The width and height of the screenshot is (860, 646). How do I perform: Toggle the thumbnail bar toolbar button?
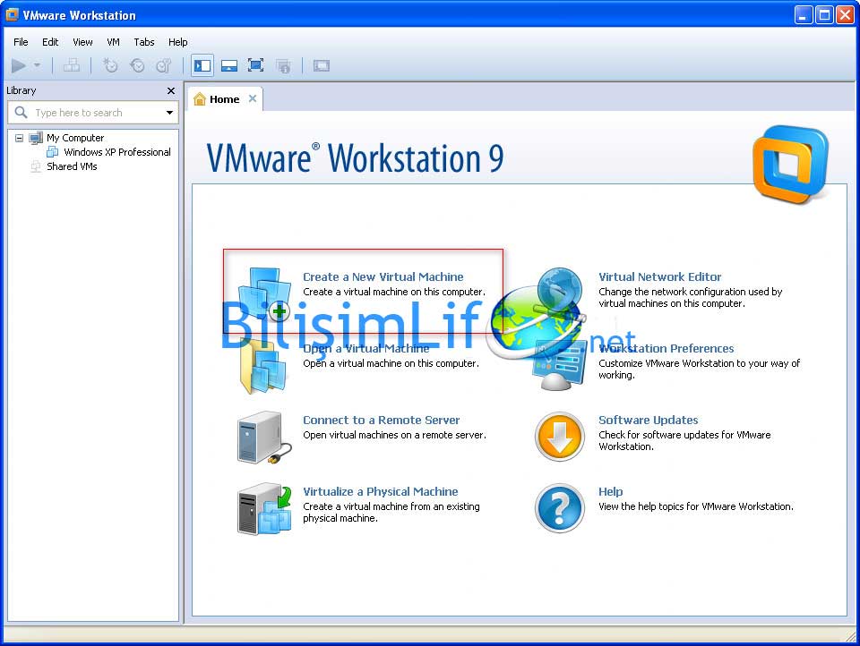pos(228,65)
